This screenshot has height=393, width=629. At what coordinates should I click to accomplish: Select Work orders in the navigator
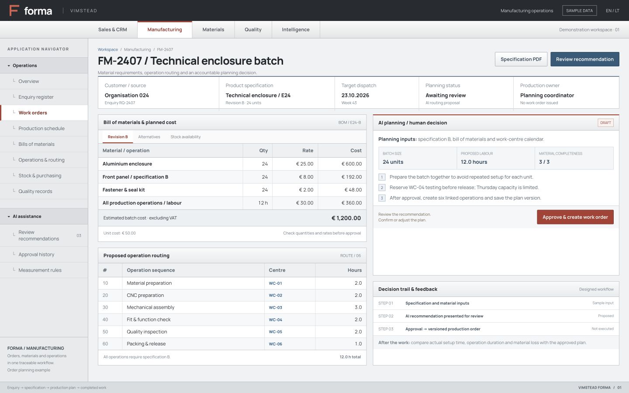(x=44, y=113)
